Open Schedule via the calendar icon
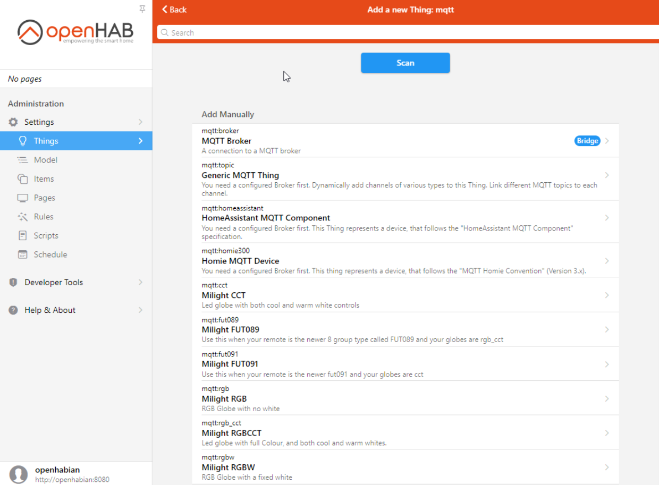 (23, 254)
